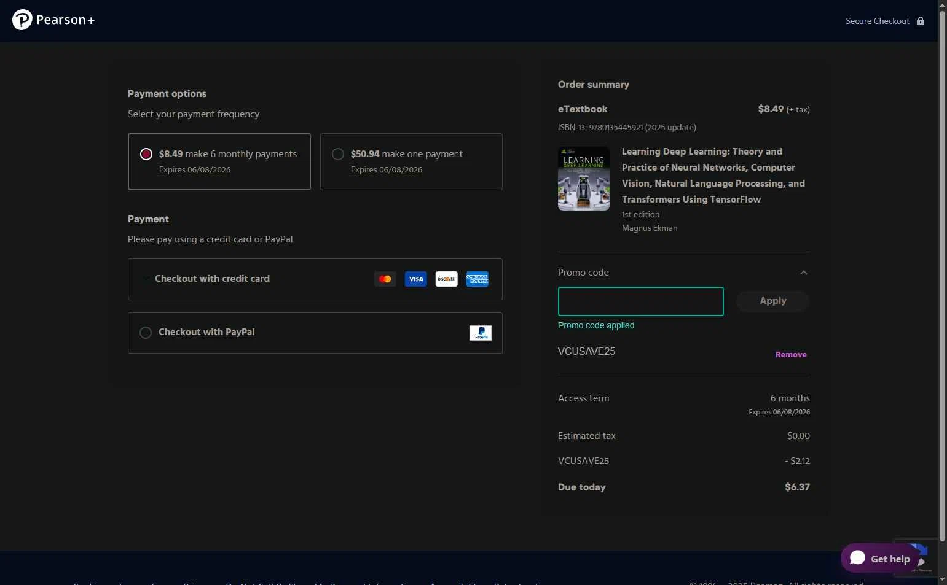The height and width of the screenshot is (585, 947).
Task: Click the Discover card icon
Action: (447, 279)
